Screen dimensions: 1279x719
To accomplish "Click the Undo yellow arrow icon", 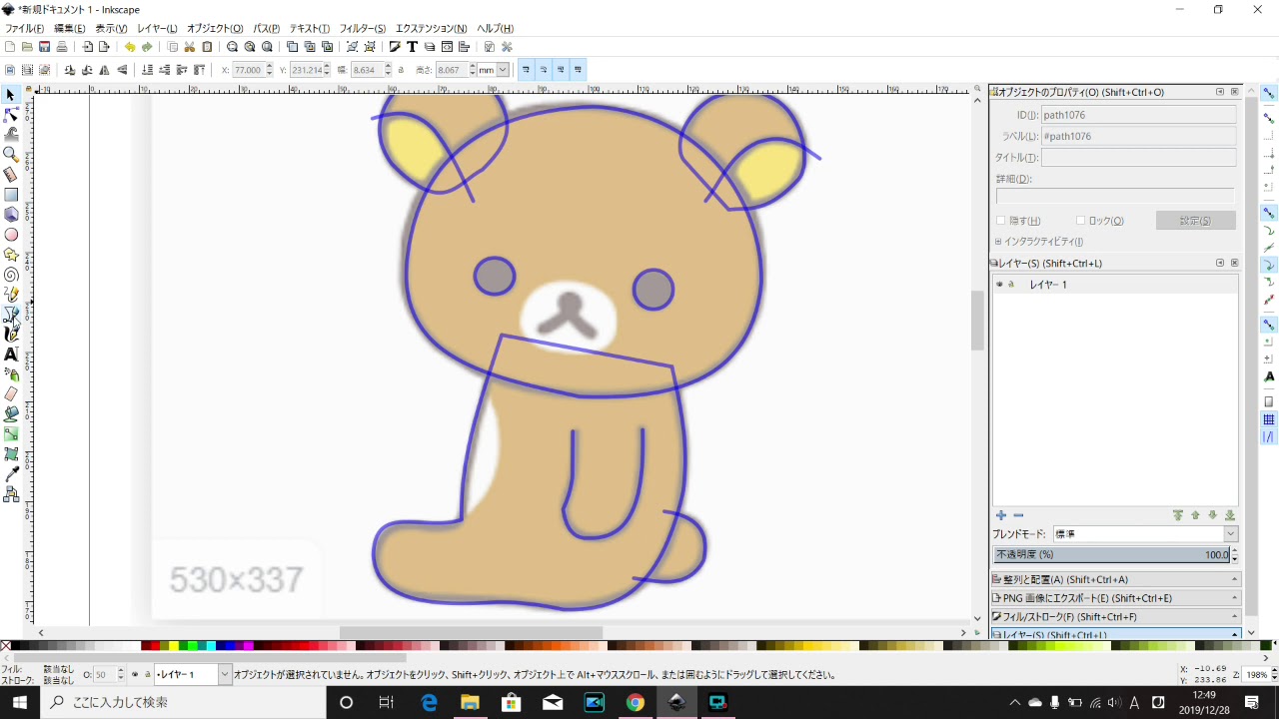I will (130, 47).
